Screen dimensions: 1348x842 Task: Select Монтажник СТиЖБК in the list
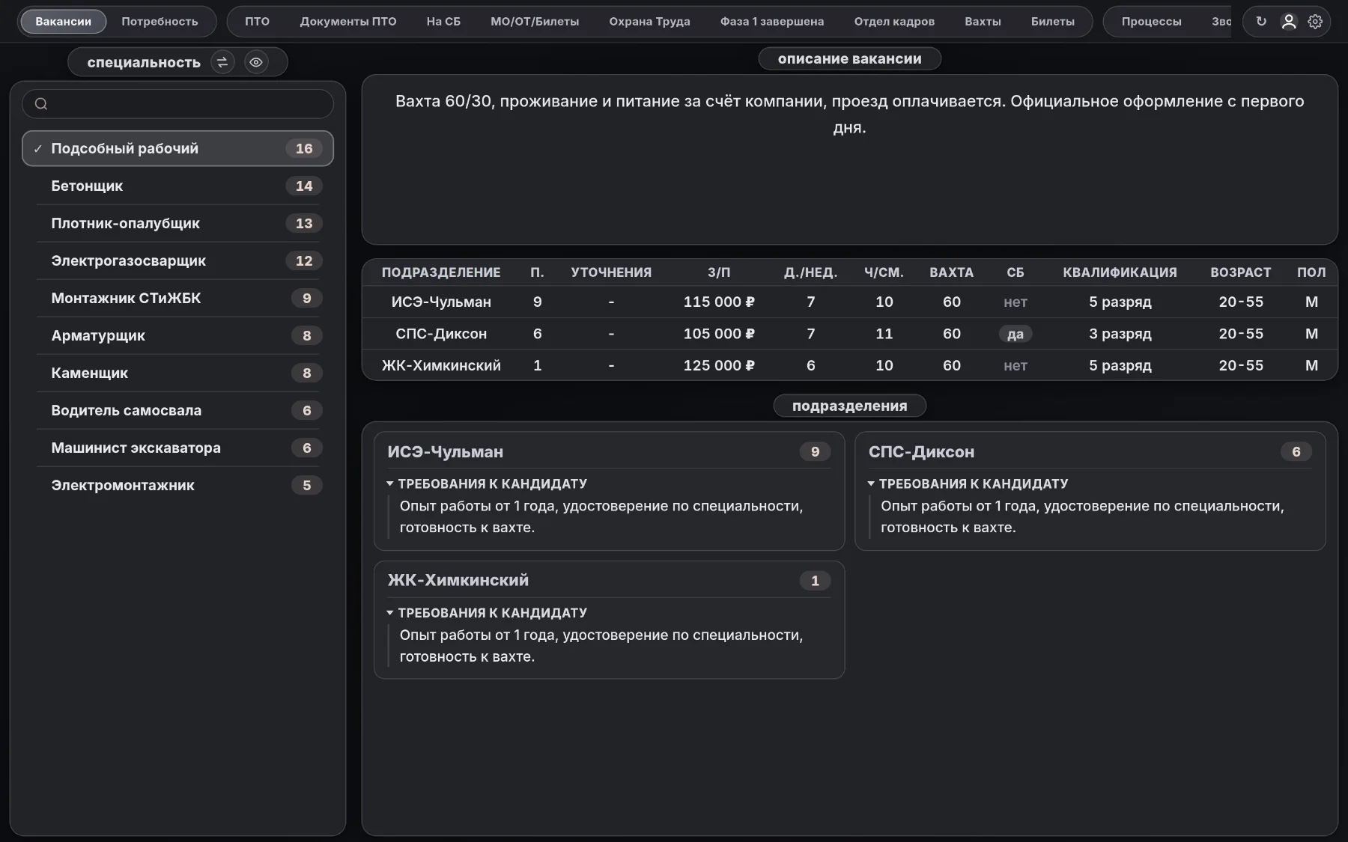tap(177, 298)
